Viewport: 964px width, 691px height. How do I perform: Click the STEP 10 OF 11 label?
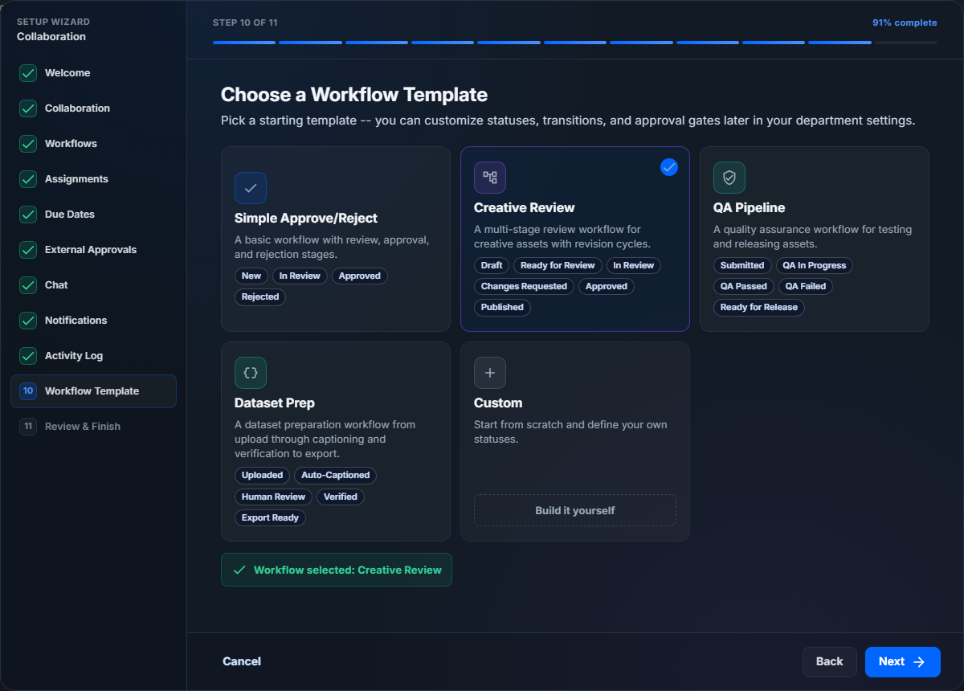coord(245,22)
